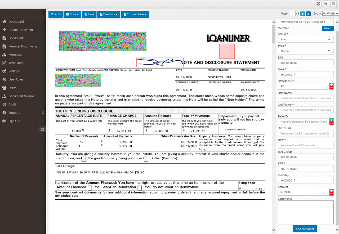Select the pink square annotation under LOANLINER
The height and width of the screenshot is (234, 339).
pos(227,51)
